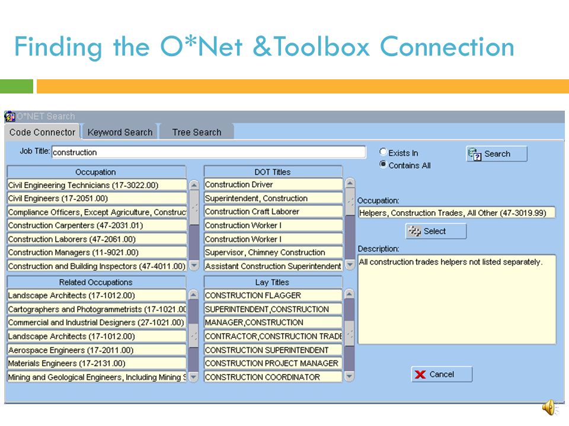The width and height of the screenshot is (569, 426).
Task: Select the Contains All radio button
Action: tap(383, 164)
